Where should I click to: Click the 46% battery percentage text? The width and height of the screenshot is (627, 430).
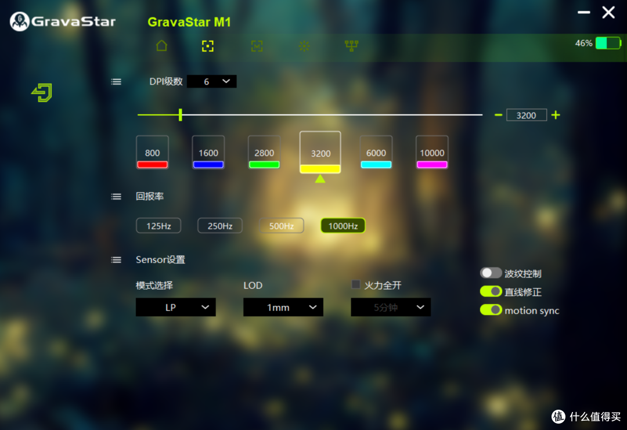(x=583, y=43)
